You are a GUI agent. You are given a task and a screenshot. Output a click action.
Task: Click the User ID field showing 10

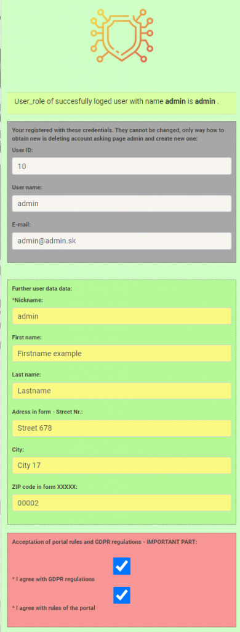point(122,166)
